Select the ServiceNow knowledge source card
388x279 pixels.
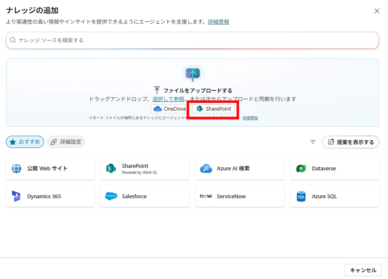coord(240,196)
